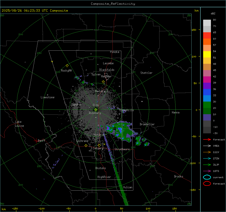Viewport: 226px width, 212px height.
Task: Select the orange 111V arrow legend entry
Action: (207, 152)
